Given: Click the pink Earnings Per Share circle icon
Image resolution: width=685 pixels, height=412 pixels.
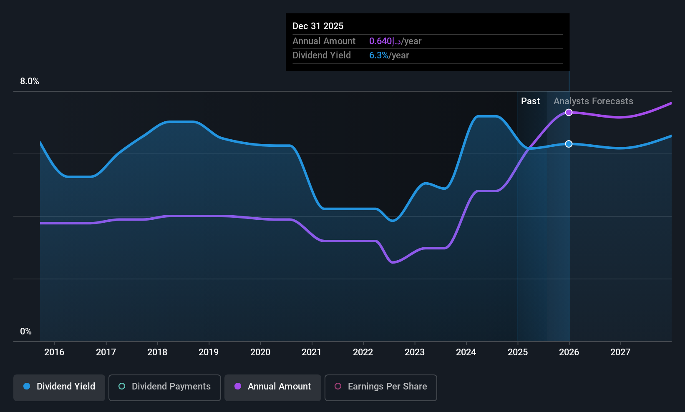Looking at the screenshot, I should click(338, 386).
